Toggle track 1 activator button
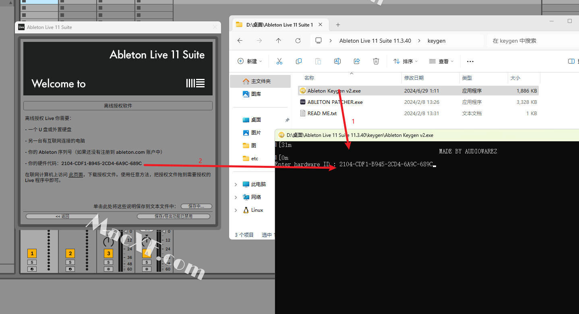Image resolution: width=579 pixels, height=314 pixels. 32,253
